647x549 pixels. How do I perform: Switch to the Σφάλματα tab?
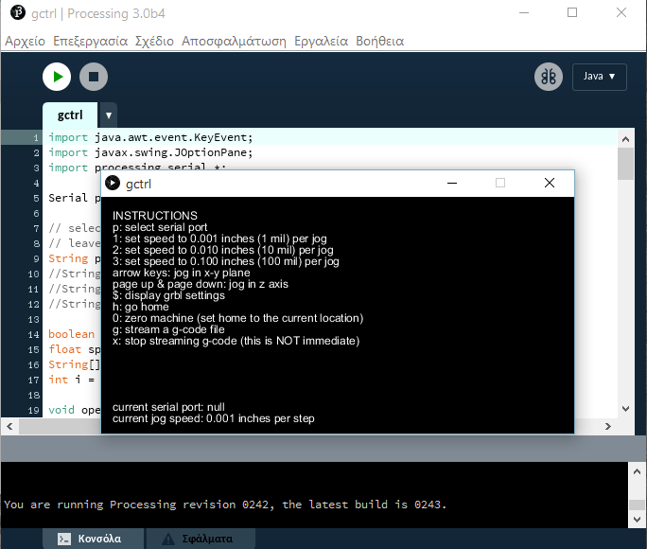[x=201, y=539]
